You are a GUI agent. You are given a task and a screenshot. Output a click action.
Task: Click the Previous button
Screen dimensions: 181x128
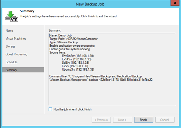tap(101, 120)
